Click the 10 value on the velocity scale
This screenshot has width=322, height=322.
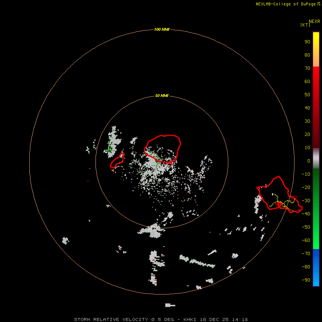307,148
